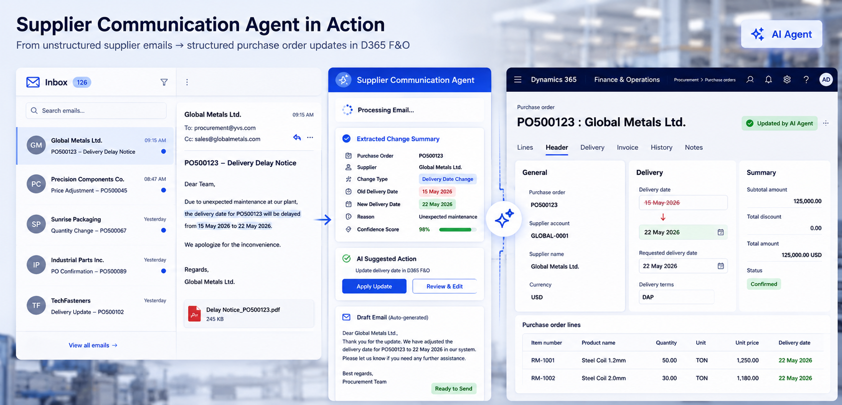Image resolution: width=842 pixels, height=405 pixels.
Task: Click the Procurement breadcrumb
Action: (x=686, y=80)
